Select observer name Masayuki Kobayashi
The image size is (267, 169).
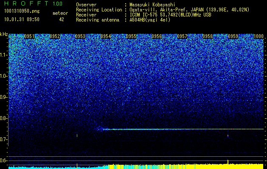tap(152, 5)
